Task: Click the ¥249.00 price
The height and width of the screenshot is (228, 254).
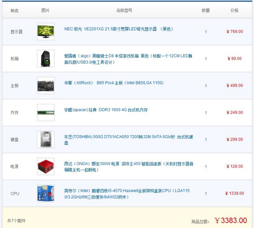Action: 235,112
